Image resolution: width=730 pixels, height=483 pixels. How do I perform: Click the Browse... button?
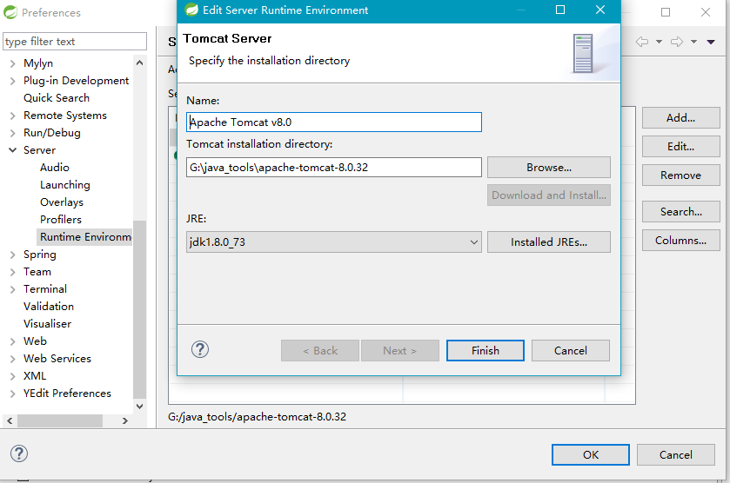(548, 168)
